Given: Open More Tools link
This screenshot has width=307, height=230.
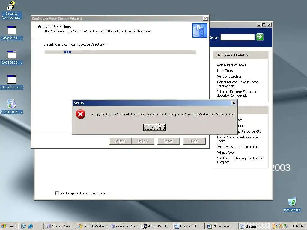Looking at the screenshot, I should pos(225,71).
